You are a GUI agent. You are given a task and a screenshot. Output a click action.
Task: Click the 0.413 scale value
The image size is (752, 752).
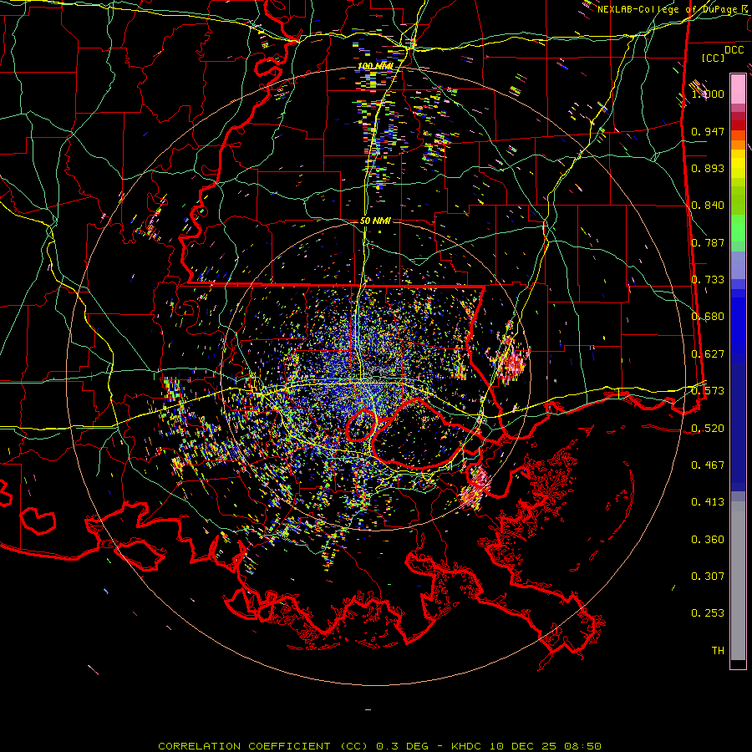pos(708,502)
